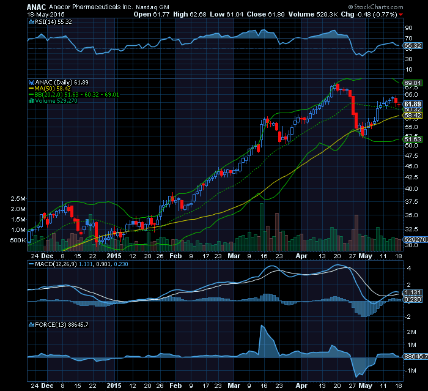The width and height of the screenshot is (428, 391).
Task: Click the Force index mid-March peak
Action: tap(262, 326)
